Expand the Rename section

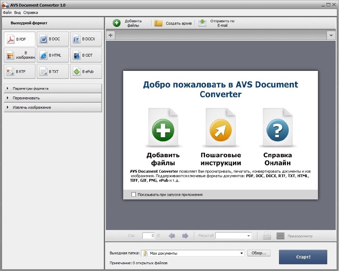(x=53, y=98)
